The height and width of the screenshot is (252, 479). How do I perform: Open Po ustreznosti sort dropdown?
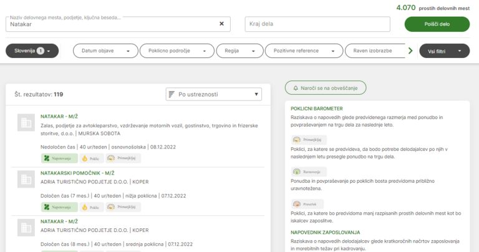click(214, 94)
